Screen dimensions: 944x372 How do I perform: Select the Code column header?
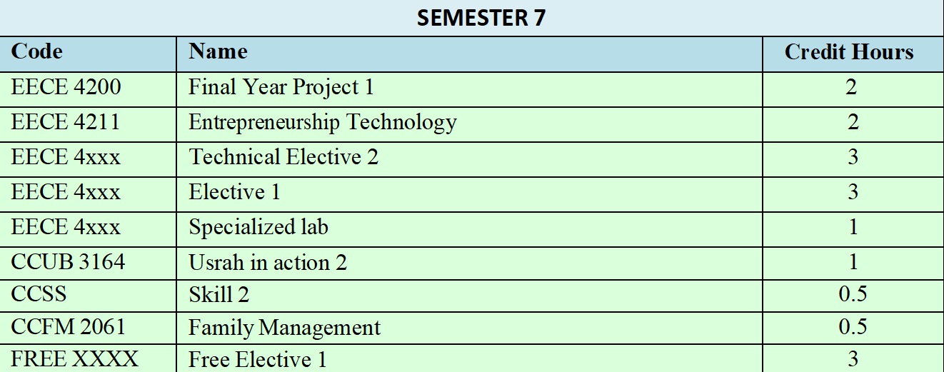click(x=37, y=52)
